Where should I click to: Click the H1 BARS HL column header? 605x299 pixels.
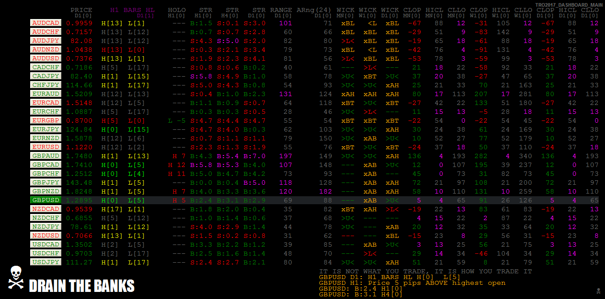point(132,10)
